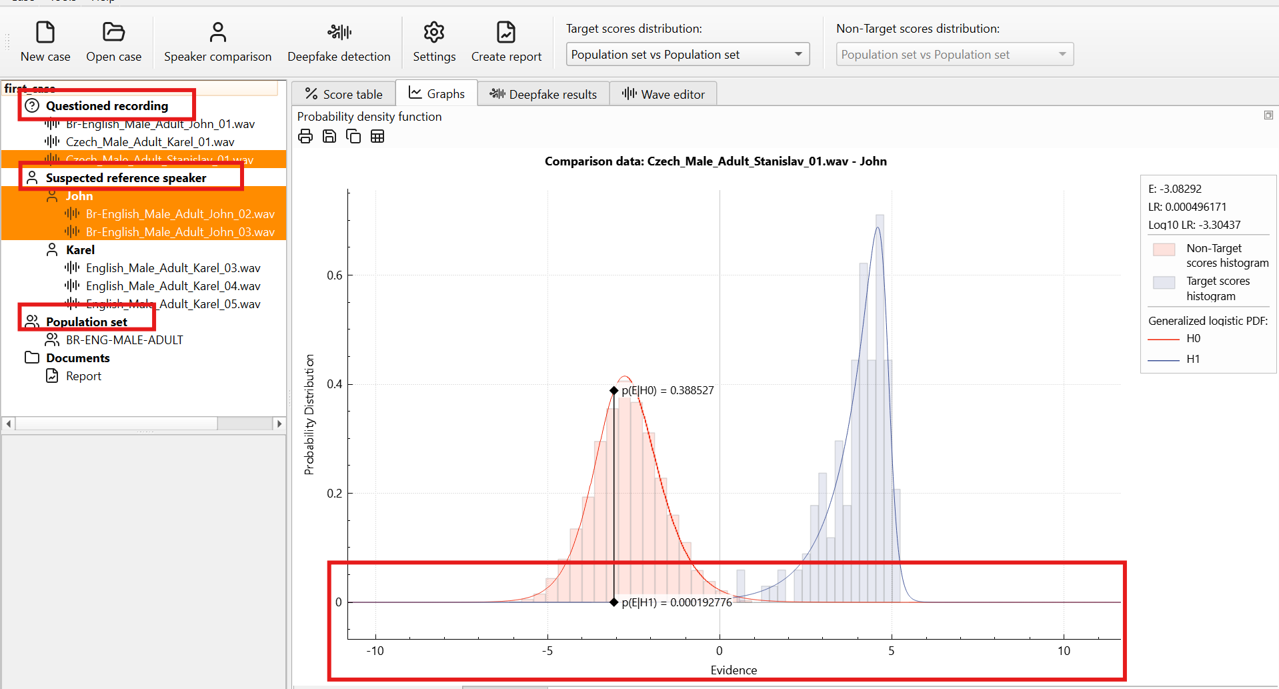The image size is (1279, 689).
Task: Click the Target scores histogram legend swatch
Action: coord(1164,282)
